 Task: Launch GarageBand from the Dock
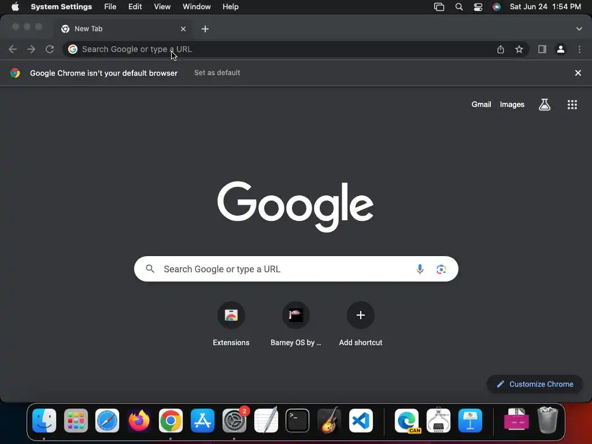pos(329,420)
